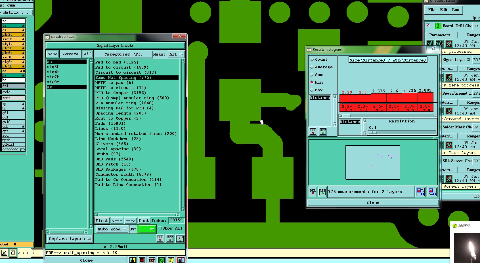
Task: Click the yellow notes icon in Results viewer
Action: tap(171, 260)
